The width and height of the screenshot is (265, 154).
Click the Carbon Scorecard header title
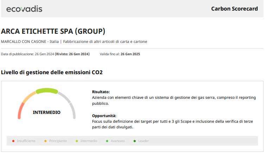pyautogui.click(x=234, y=9)
